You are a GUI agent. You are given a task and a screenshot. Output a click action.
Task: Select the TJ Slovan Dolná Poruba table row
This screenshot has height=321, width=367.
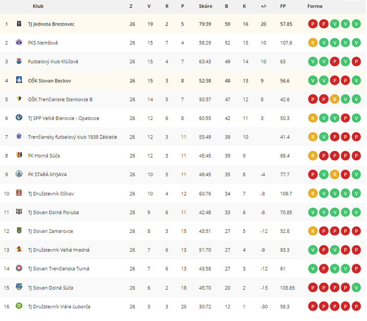pyautogui.click(x=183, y=212)
